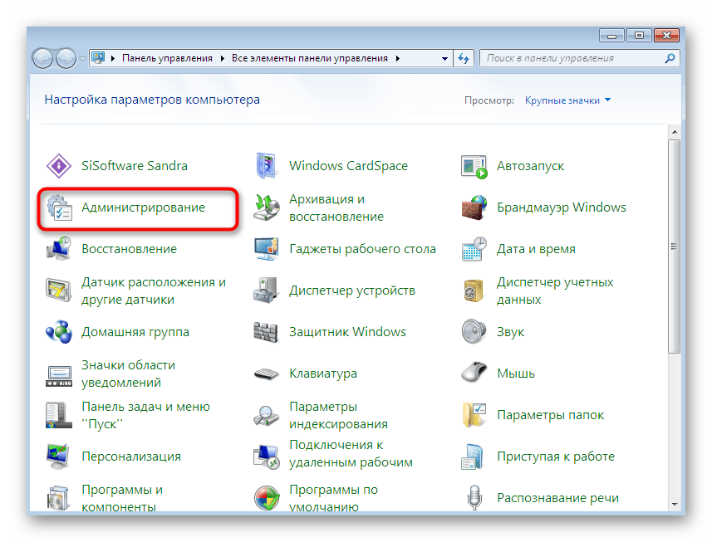The height and width of the screenshot is (542, 712).
Task: Expand arrow after Панель управления breadcrumb
Action: (223, 58)
